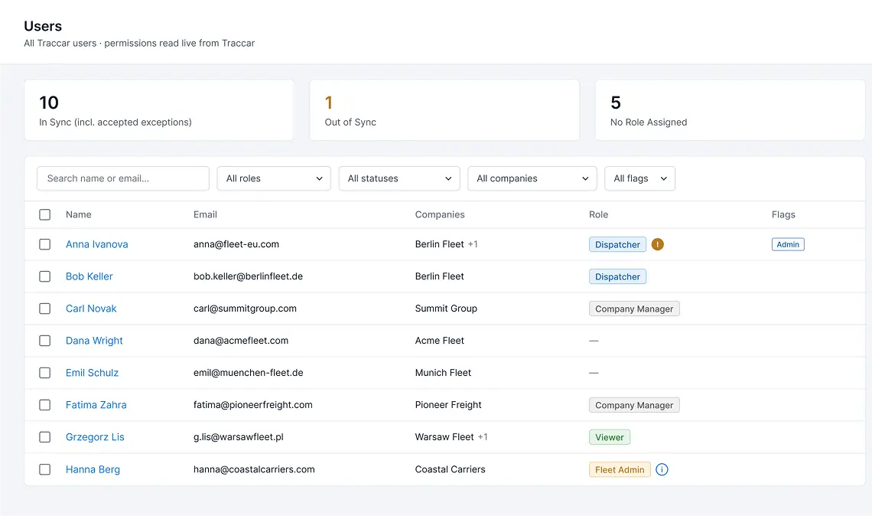Click the +1 companies indicator beside Berlin Fleet
The height and width of the screenshot is (516, 872).
tap(473, 244)
